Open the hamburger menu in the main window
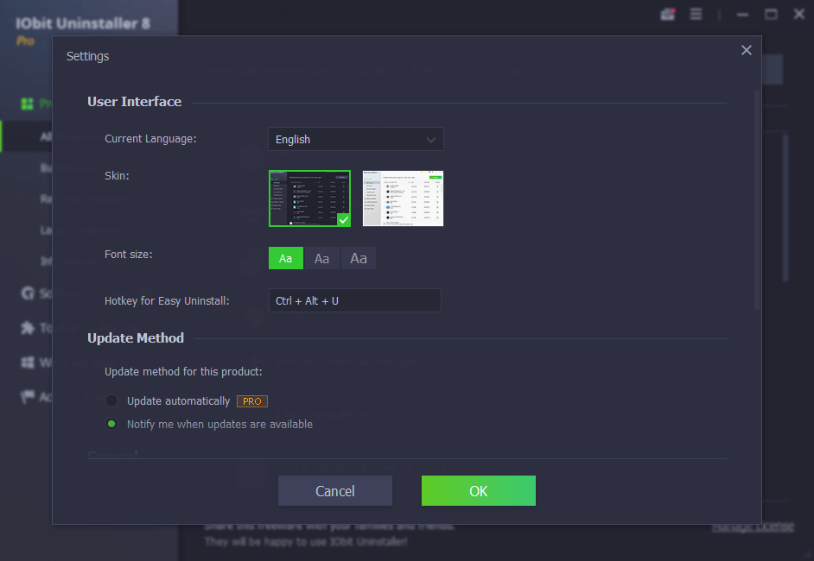This screenshot has height=561, width=814. 696,14
